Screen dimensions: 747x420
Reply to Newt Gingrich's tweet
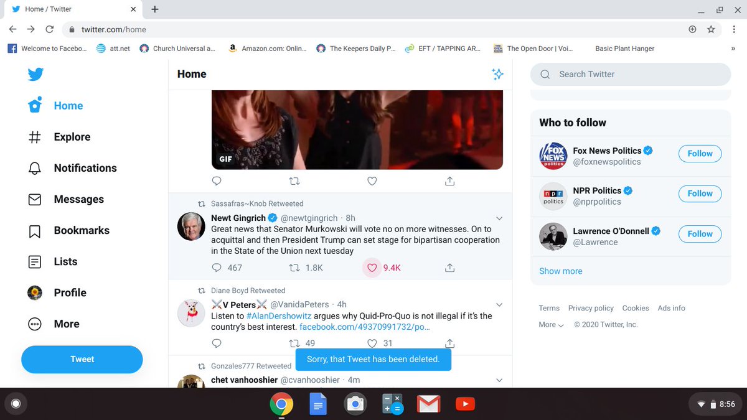[217, 268]
